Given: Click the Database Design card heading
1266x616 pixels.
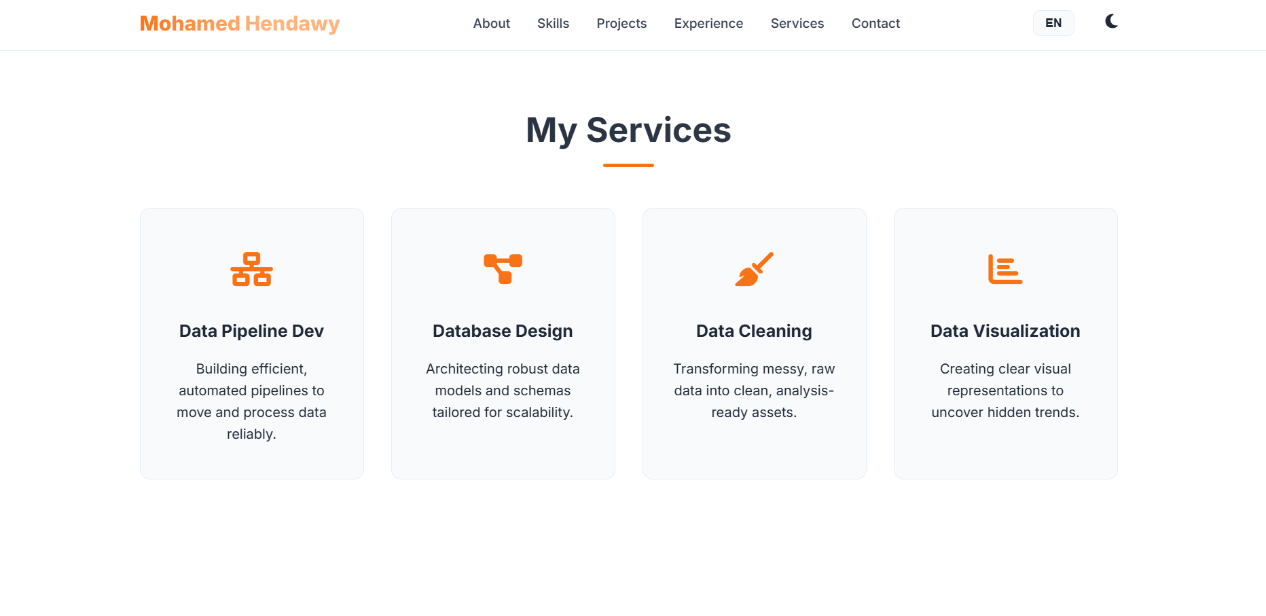Looking at the screenshot, I should coord(503,331).
